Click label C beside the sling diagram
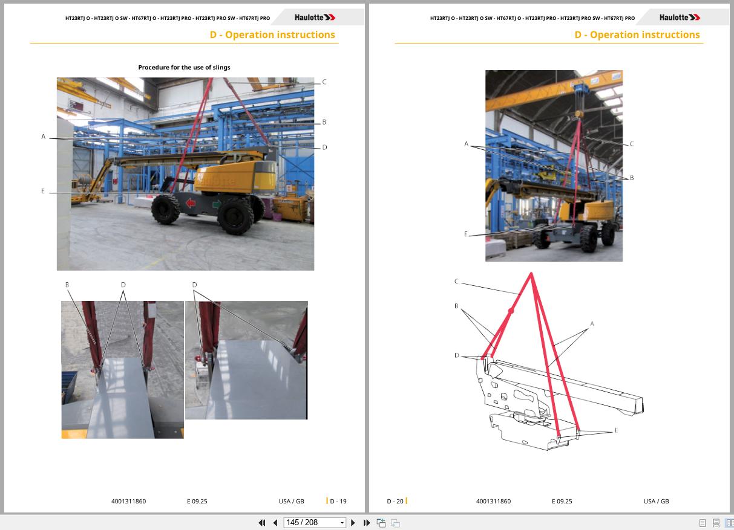 click(x=456, y=281)
